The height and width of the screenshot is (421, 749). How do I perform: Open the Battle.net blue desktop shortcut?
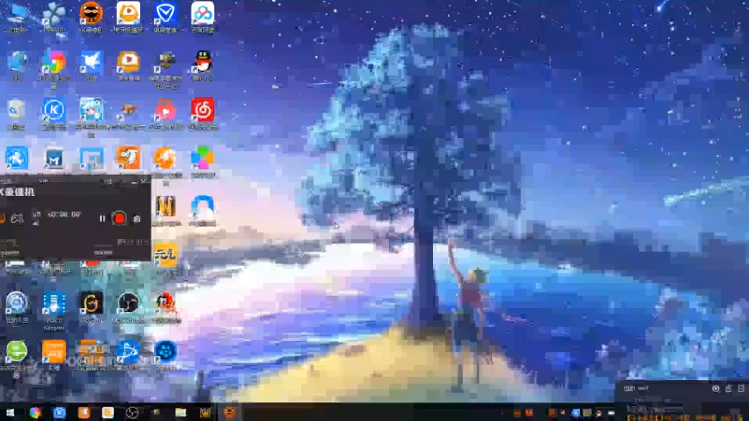pyautogui.click(x=128, y=352)
